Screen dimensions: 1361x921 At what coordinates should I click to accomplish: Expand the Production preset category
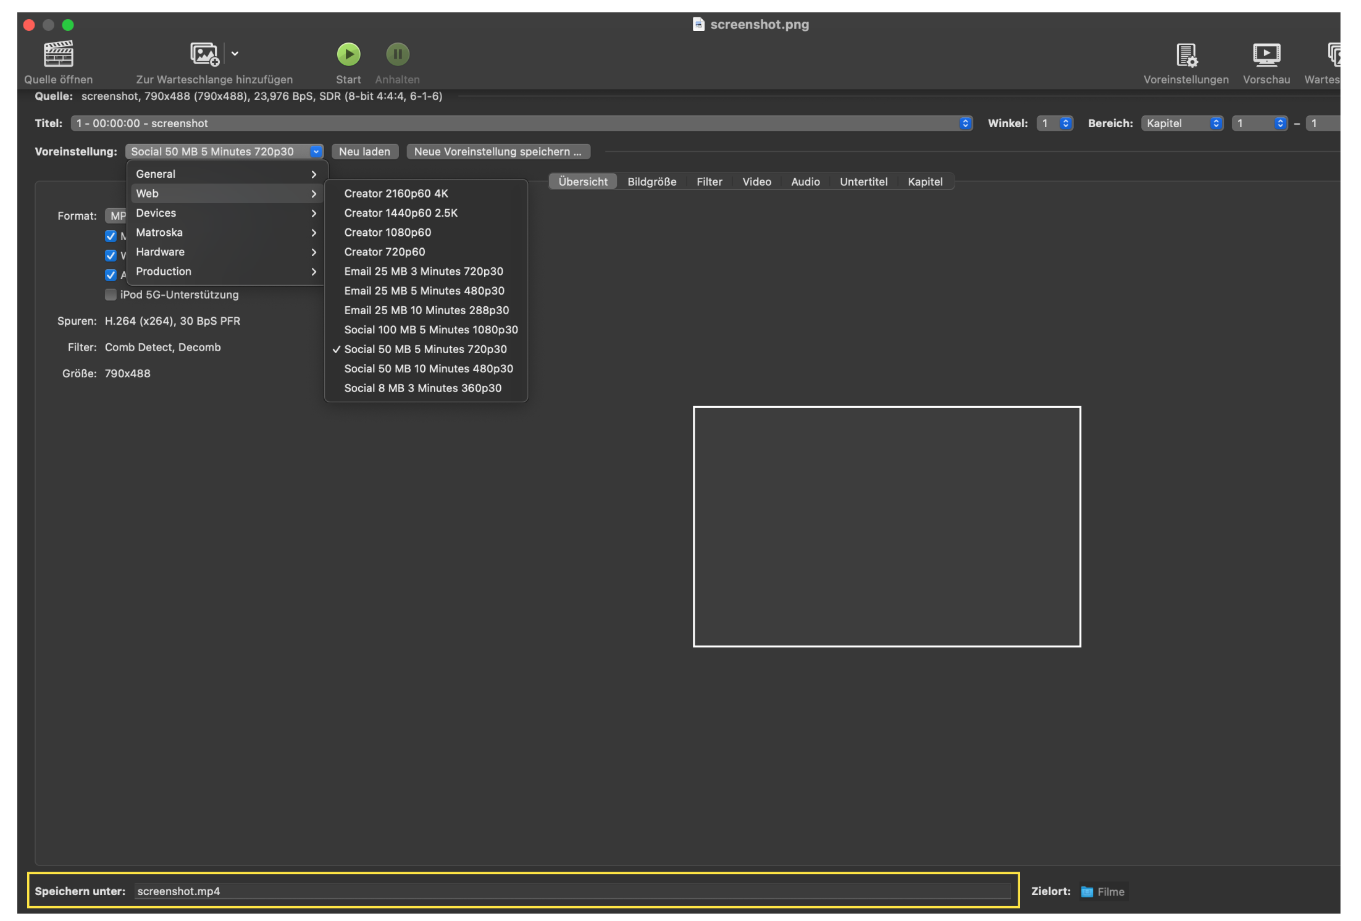[x=226, y=272]
